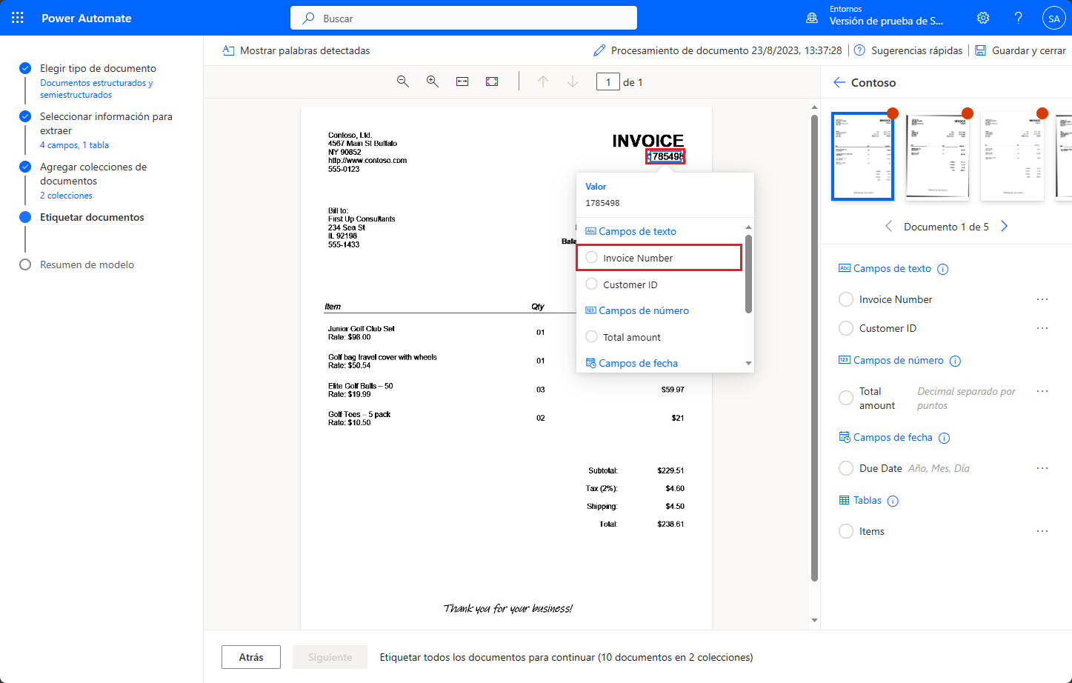Show info about Campos de texto
The image size is (1072, 683).
(943, 269)
